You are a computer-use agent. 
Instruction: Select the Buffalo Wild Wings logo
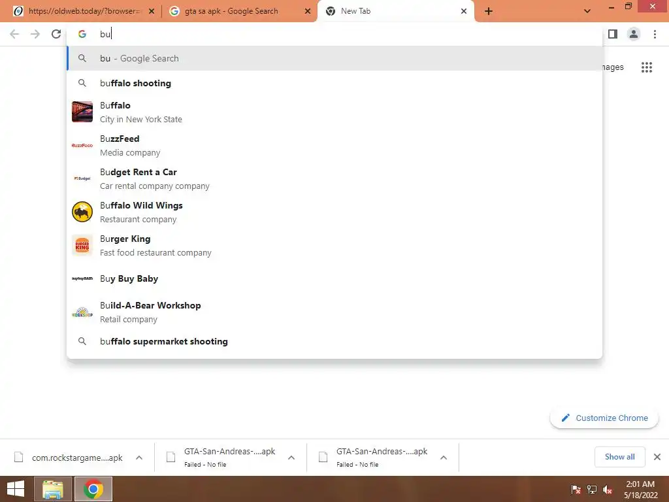pyautogui.click(x=82, y=212)
